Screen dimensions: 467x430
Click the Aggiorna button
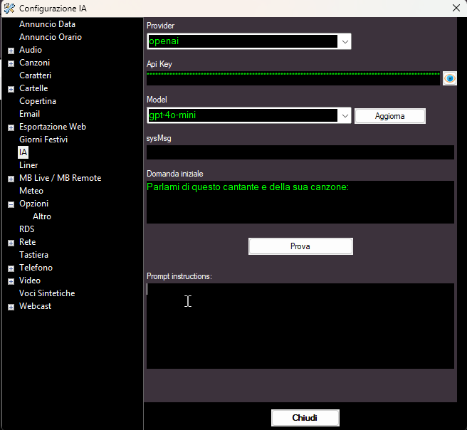[390, 116]
